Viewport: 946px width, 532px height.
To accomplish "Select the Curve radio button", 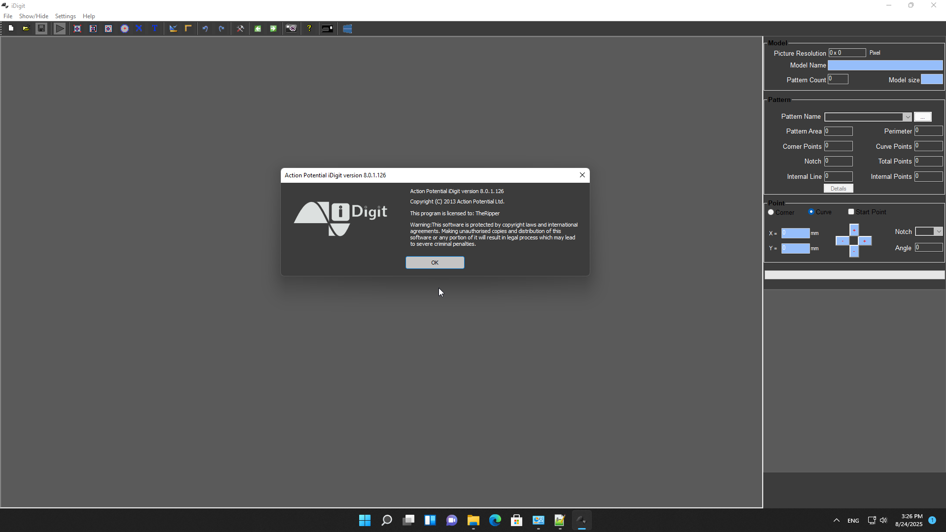I will click(x=811, y=212).
